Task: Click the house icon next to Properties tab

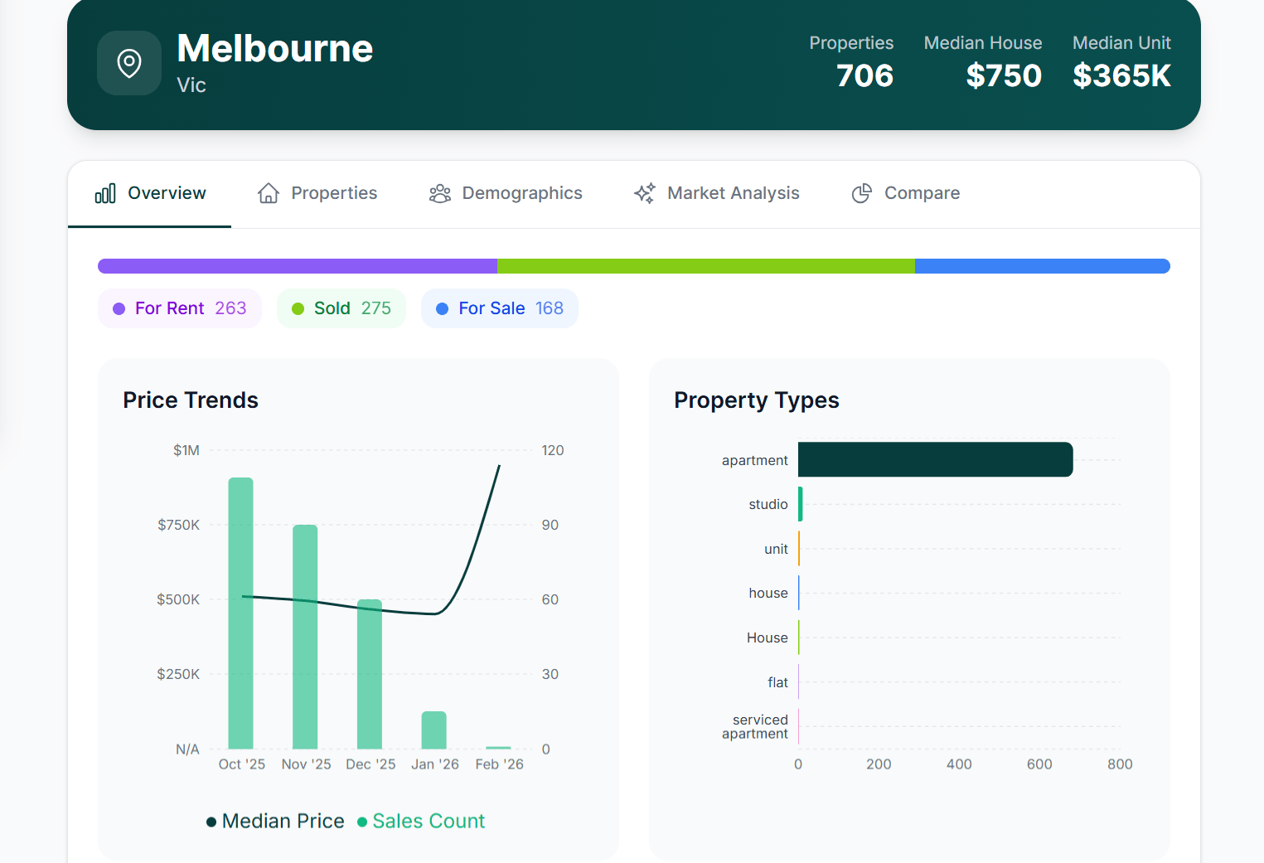Action: (x=268, y=192)
